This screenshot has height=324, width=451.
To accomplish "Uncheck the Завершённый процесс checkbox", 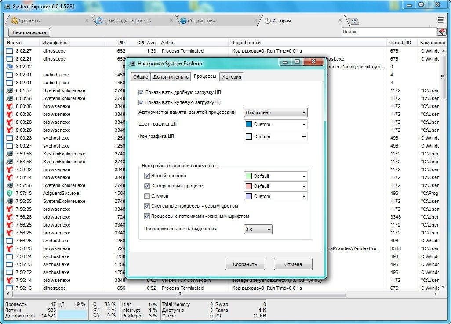I will [x=147, y=186].
